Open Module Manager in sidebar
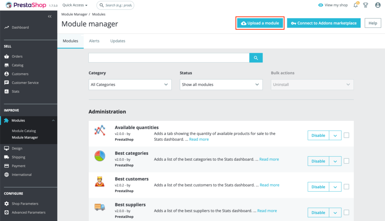 click(25, 137)
